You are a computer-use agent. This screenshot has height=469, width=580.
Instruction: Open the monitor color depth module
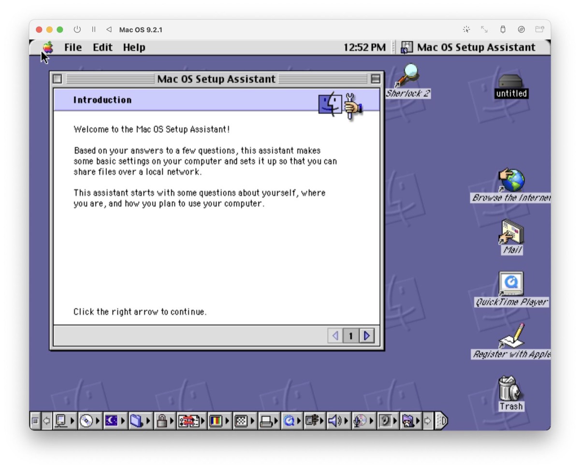pos(220,421)
